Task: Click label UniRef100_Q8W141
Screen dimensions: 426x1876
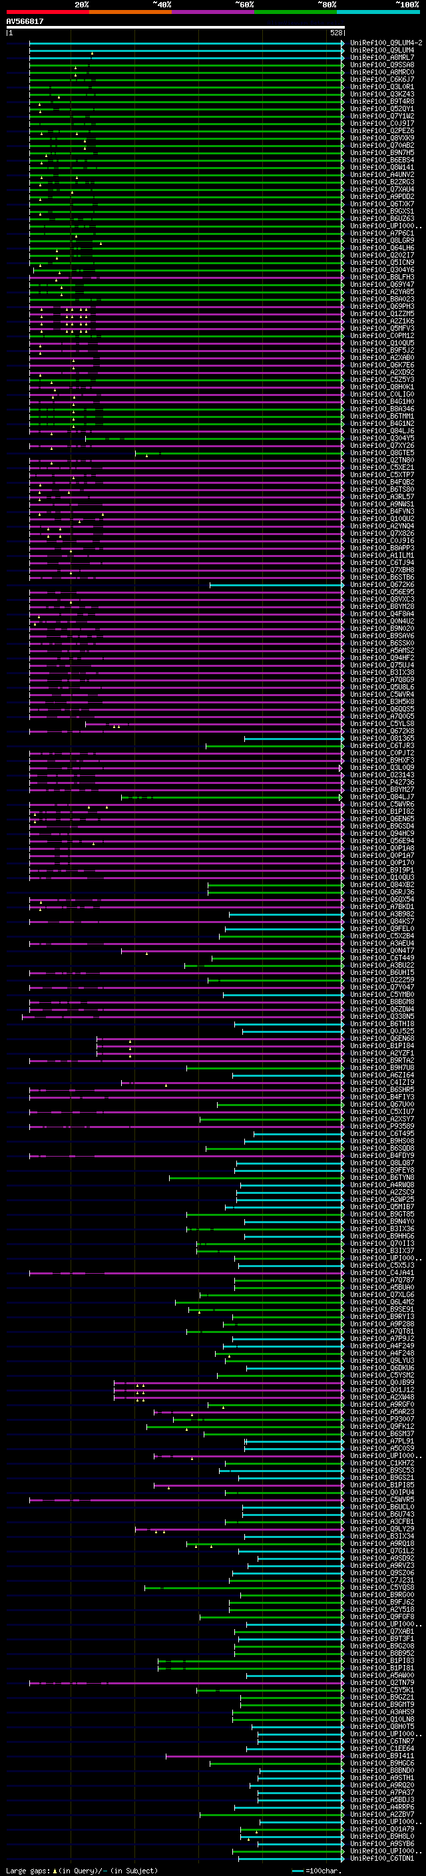Action: (381, 168)
